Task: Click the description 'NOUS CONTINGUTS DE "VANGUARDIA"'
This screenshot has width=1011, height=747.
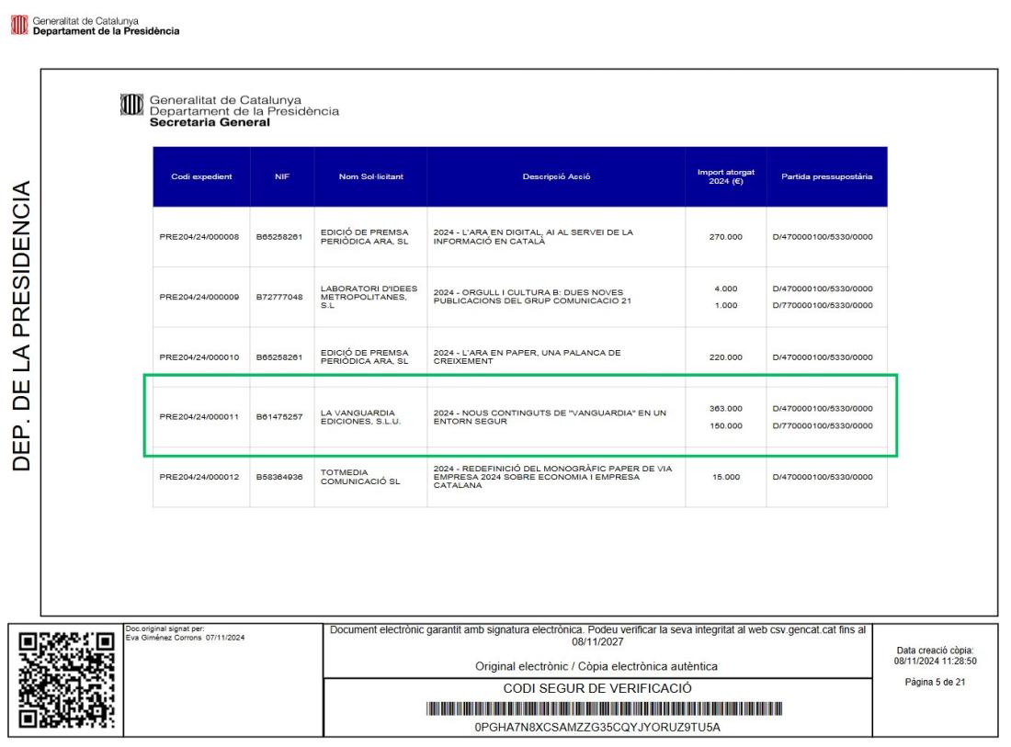Action: click(x=550, y=417)
